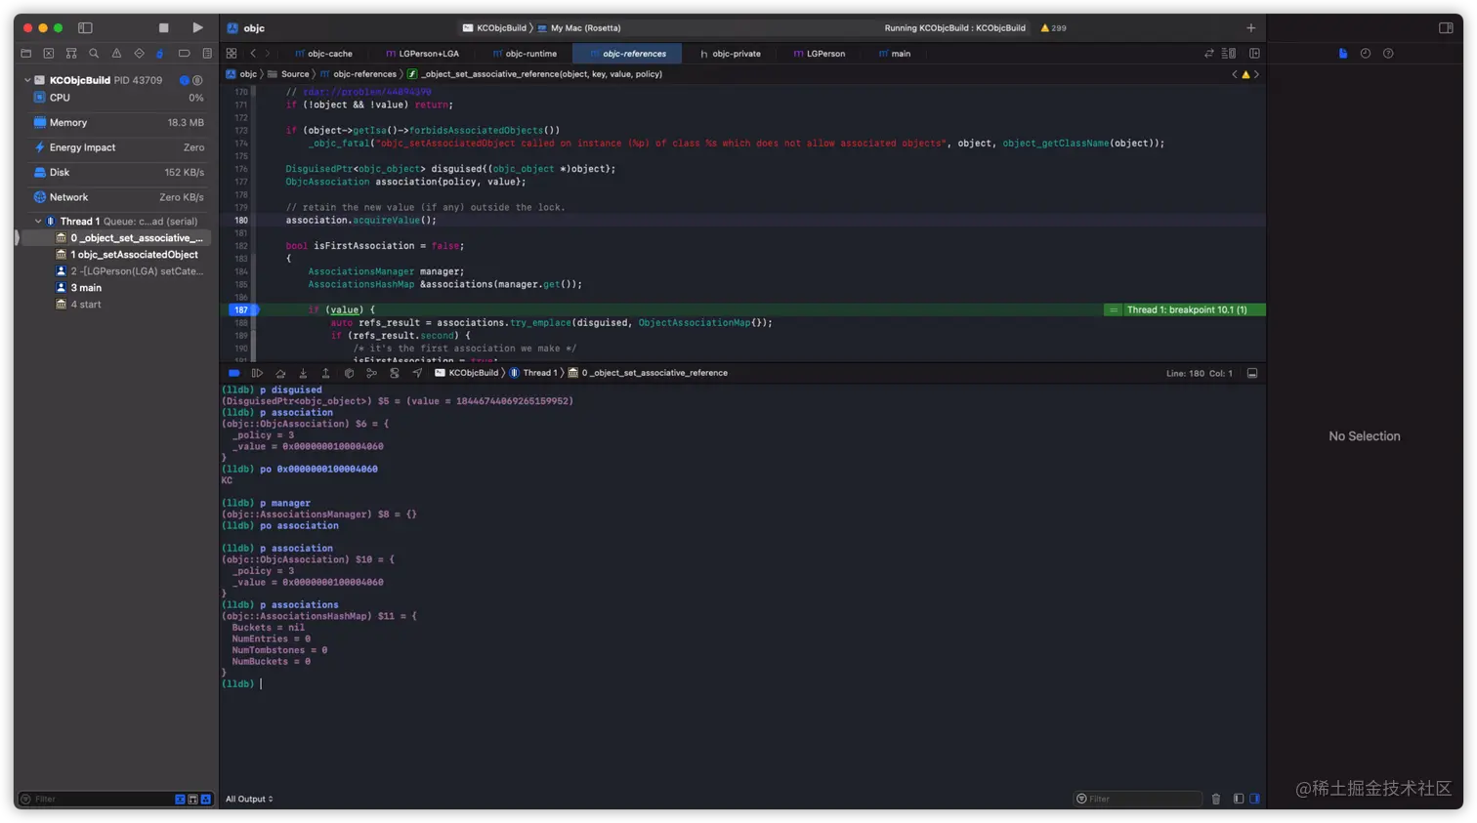
Task: Select the Energy Impact gauge
Action: (117, 147)
